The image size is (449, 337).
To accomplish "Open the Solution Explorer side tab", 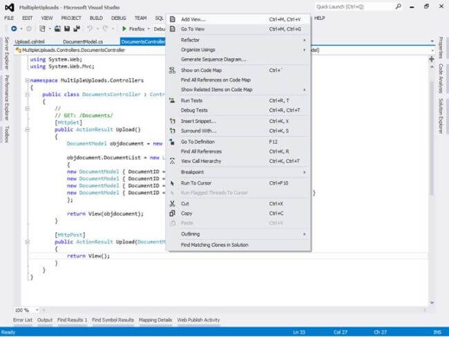I will pos(441,116).
